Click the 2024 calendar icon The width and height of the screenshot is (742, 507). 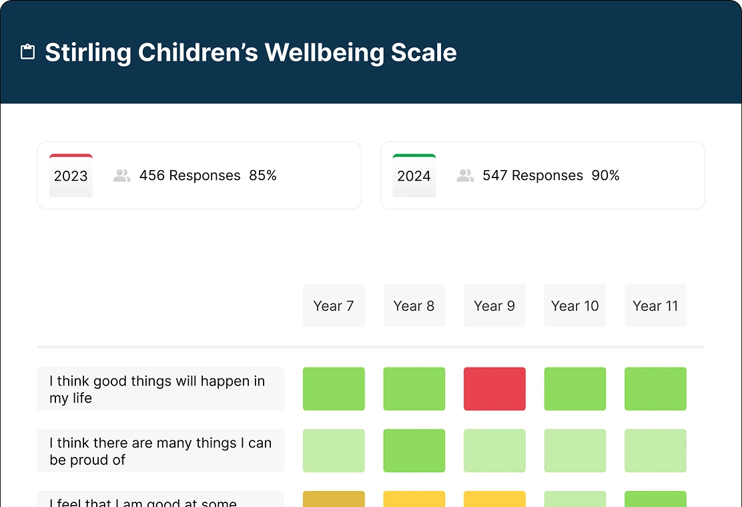point(414,175)
